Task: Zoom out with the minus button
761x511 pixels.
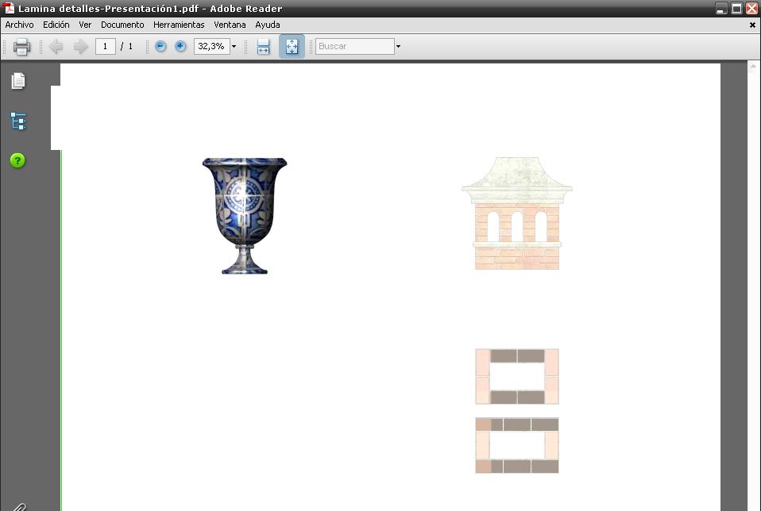Action: pyautogui.click(x=160, y=46)
